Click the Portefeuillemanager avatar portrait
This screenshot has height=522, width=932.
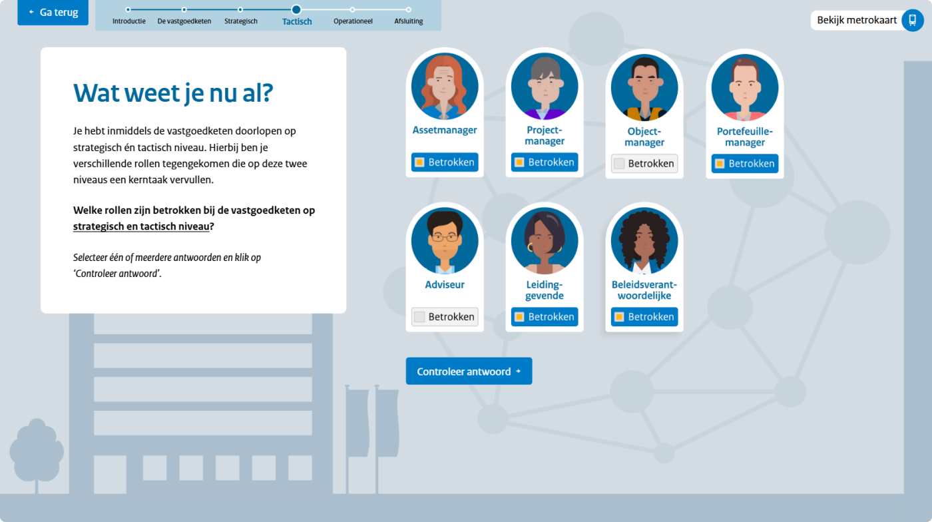click(x=744, y=87)
